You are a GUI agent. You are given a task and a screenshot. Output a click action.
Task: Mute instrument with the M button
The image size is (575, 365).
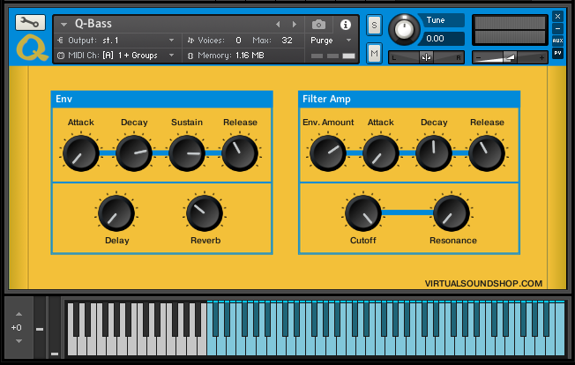click(x=374, y=54)
